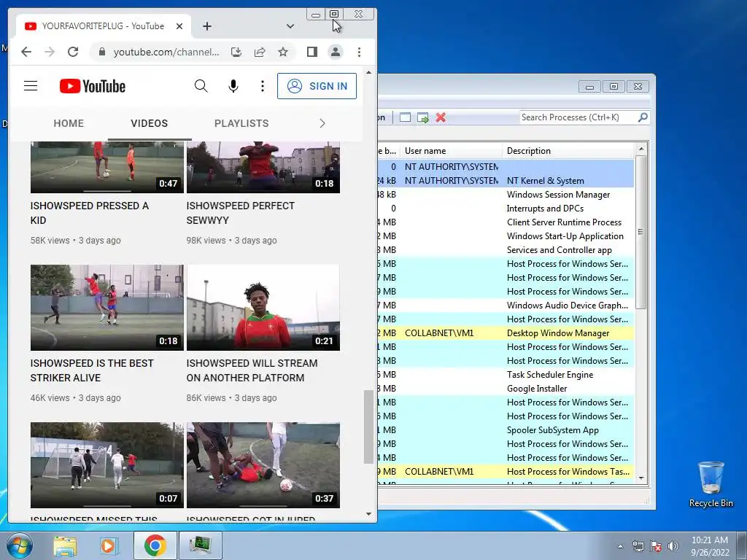
Task: Show more channel tabs with arrow
Action: pyautogui.click(x=322, y=123)
